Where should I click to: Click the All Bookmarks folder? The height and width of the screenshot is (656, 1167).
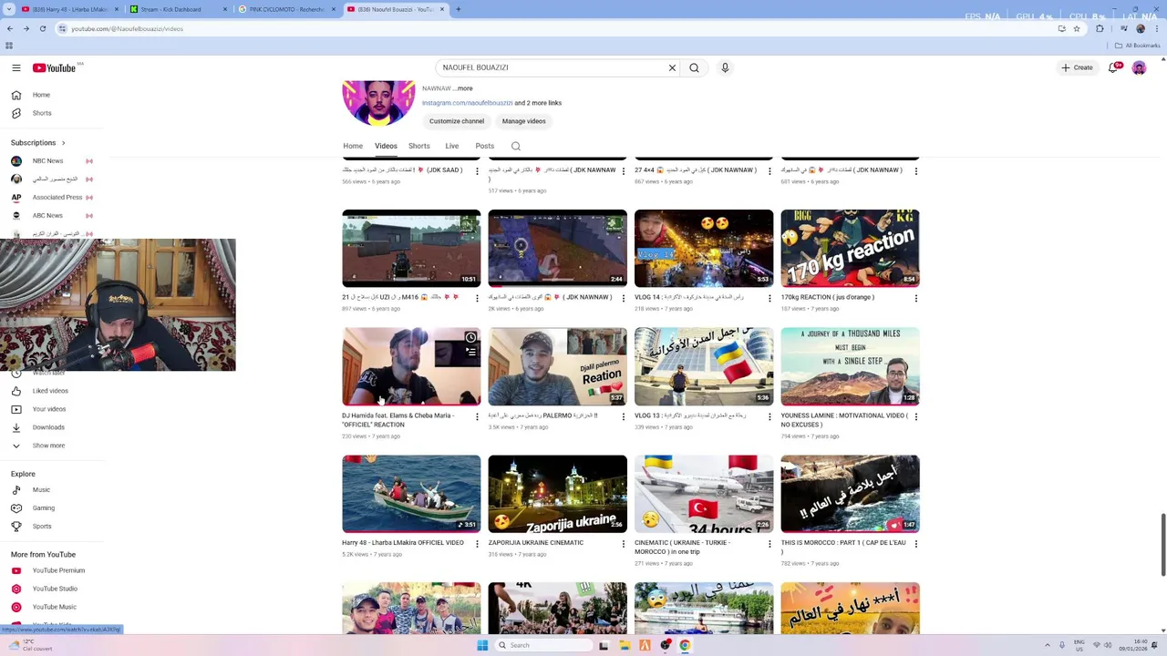tap(1138, 46)
